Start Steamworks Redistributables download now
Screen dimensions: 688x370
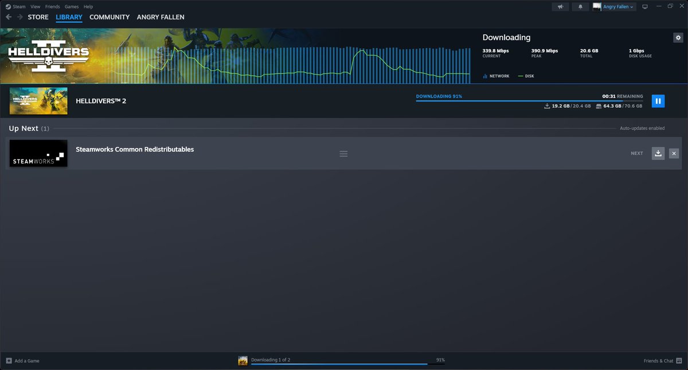(x=658, y=153)
